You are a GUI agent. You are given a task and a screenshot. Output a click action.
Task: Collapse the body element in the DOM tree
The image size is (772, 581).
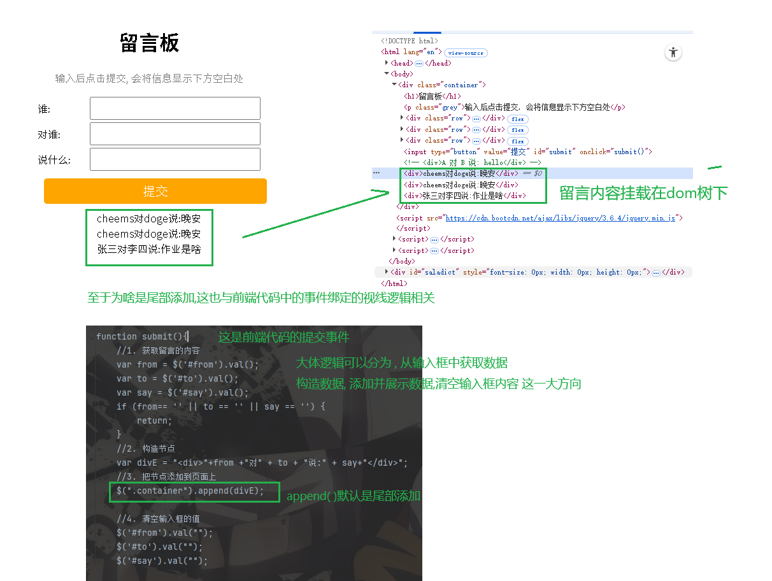click(x=387, y=74)
